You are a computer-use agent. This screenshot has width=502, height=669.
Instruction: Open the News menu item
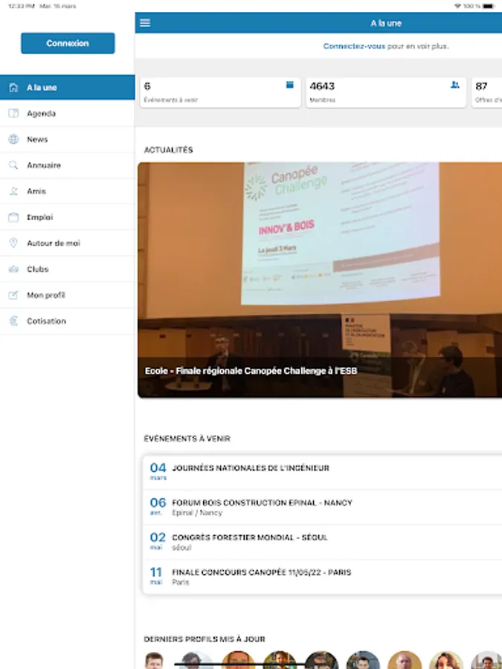point(68,140)
